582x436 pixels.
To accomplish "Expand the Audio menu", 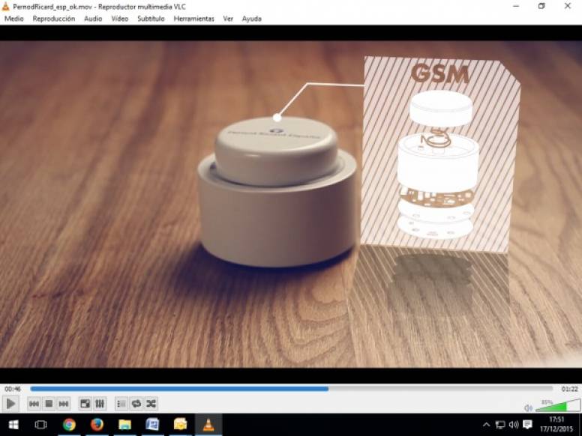I will [93, 19].
